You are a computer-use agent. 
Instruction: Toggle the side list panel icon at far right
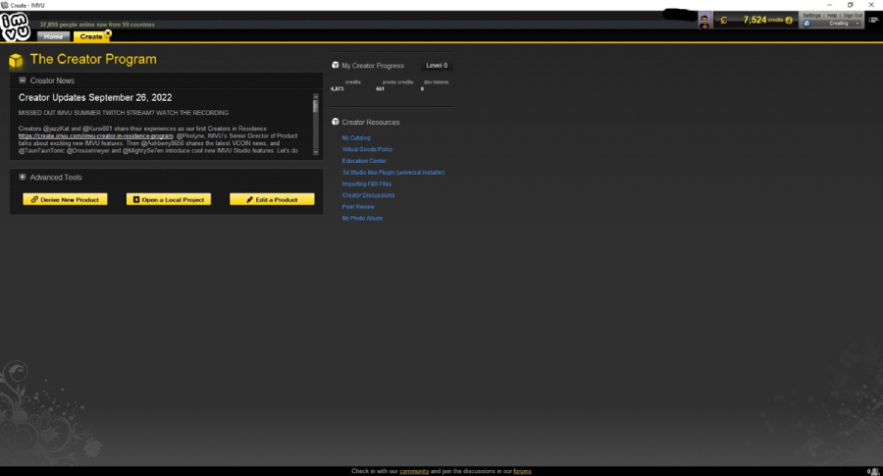click(873, 20)
